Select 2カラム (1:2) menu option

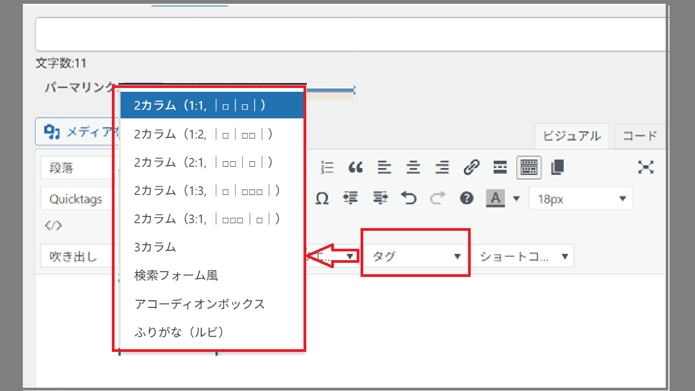point(212,134)
